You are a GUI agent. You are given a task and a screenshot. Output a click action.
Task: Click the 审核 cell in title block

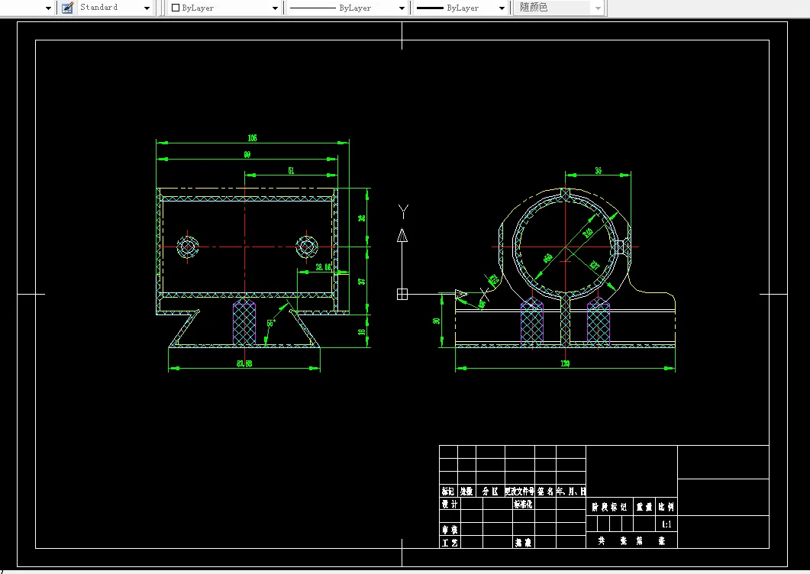click(x=450, y=530)
